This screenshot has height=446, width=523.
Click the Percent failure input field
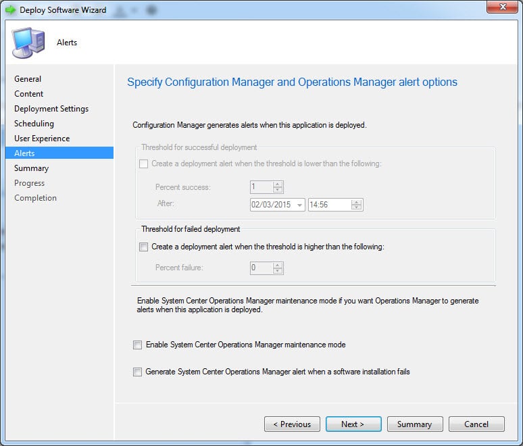[261, 268]
